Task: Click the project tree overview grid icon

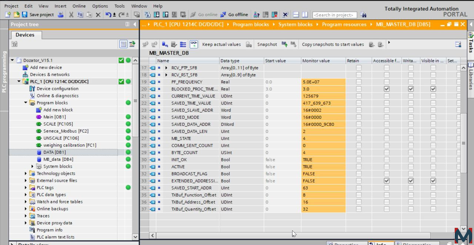Action: 123,44
